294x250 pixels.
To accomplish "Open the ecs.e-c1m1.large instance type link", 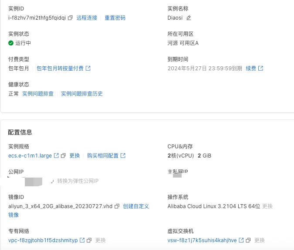I will click(30, 156).
